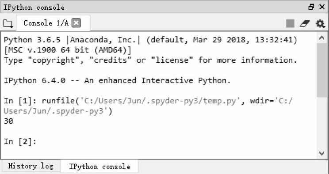Close the IPython console pane

[x=322, y=7]
